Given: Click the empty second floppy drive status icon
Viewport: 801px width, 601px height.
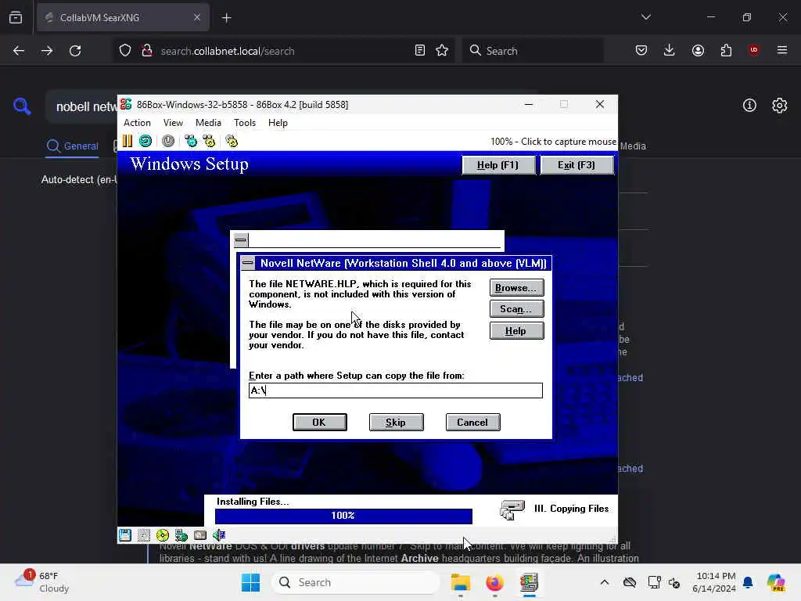Looking at the screenshot, I should tap(144, 535).
